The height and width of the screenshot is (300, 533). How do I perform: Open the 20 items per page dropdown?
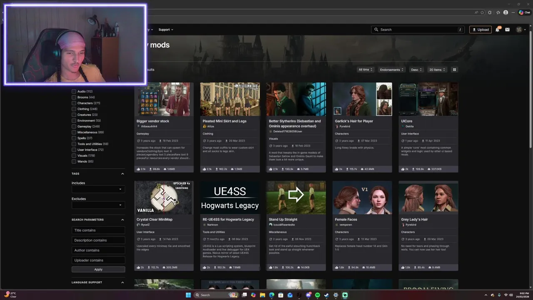pyautogui.click(x=437, y=70)
